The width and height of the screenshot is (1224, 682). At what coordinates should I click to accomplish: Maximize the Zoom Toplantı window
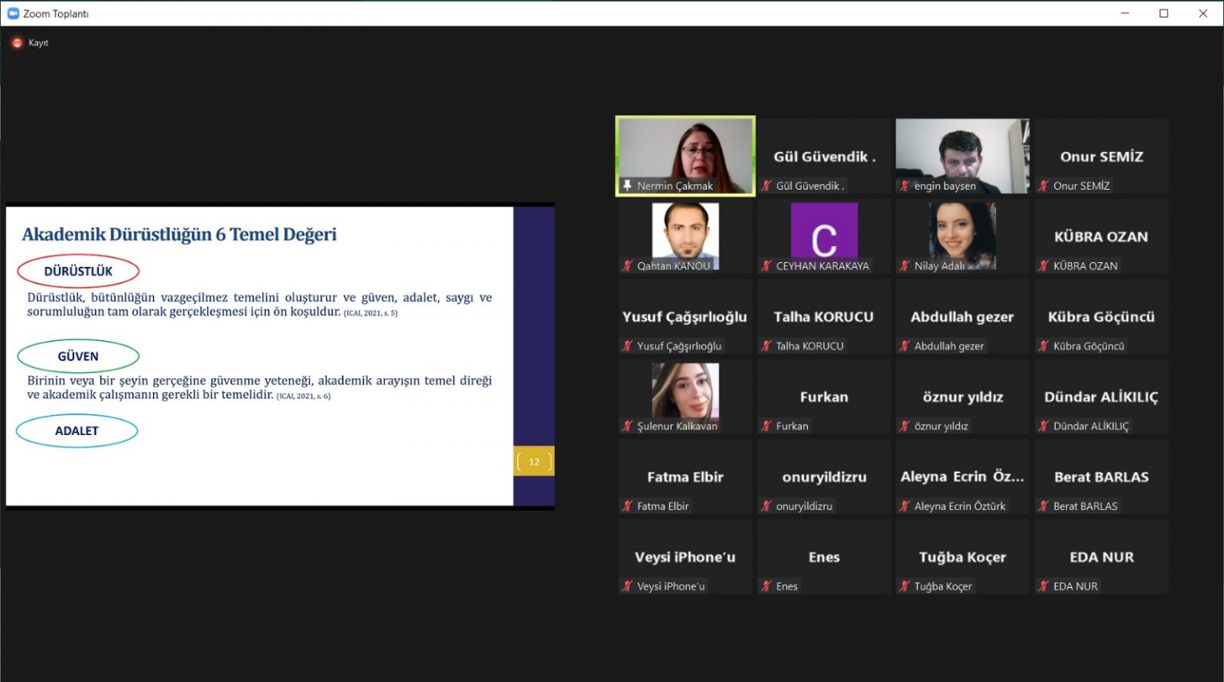(1163, 14)
